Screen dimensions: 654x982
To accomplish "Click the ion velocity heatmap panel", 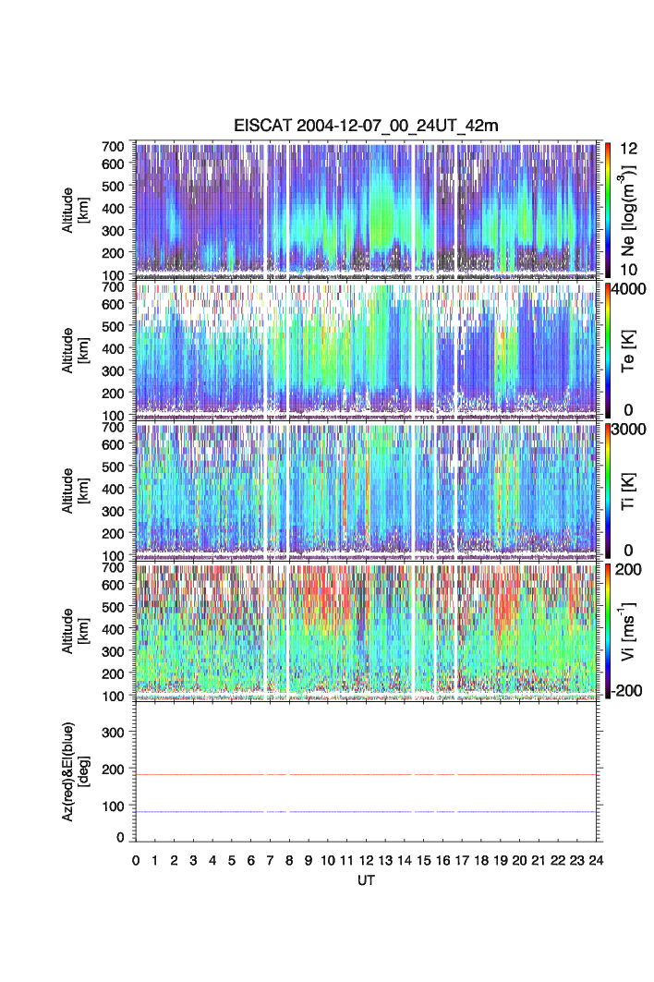I will click(366, 629).
